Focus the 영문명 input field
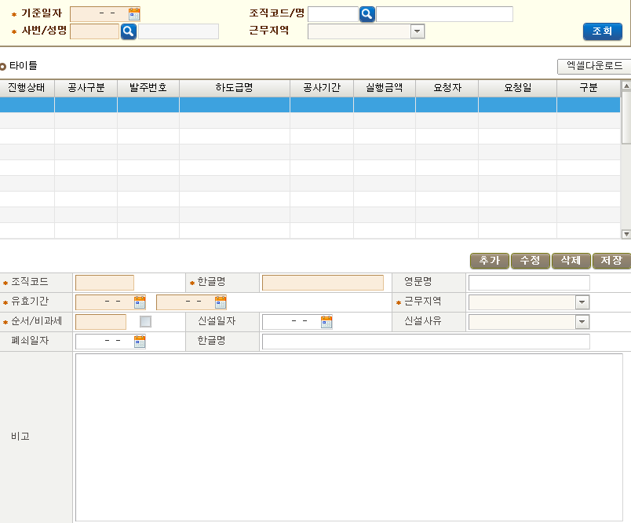 point(529,283)
